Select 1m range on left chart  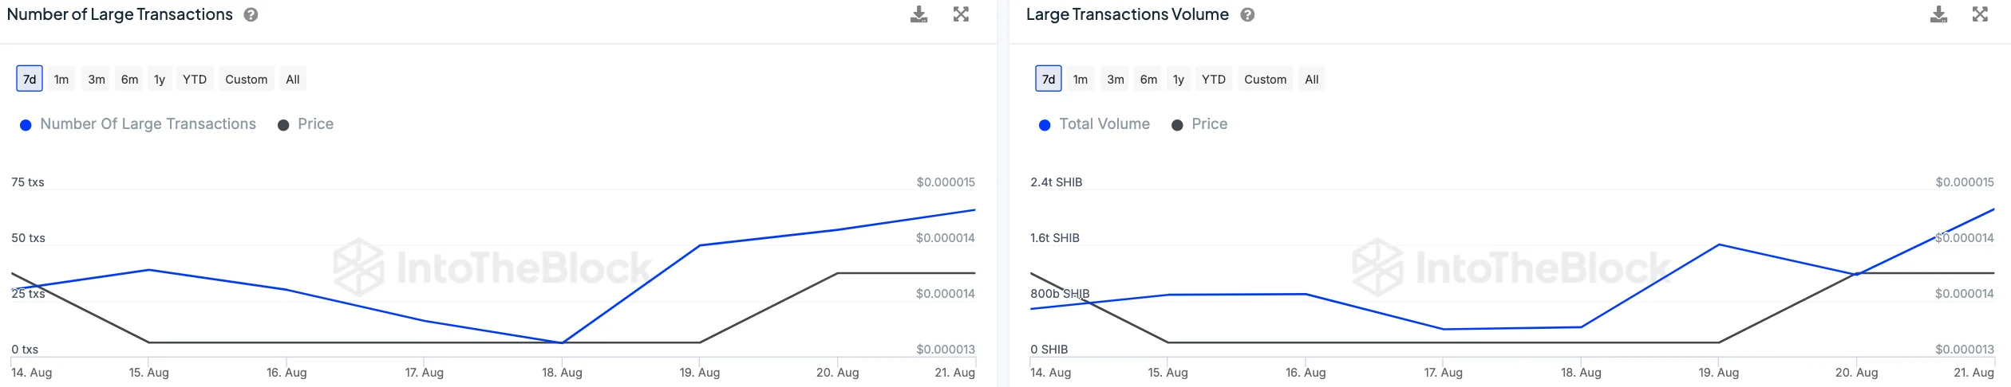coord(61,79)
